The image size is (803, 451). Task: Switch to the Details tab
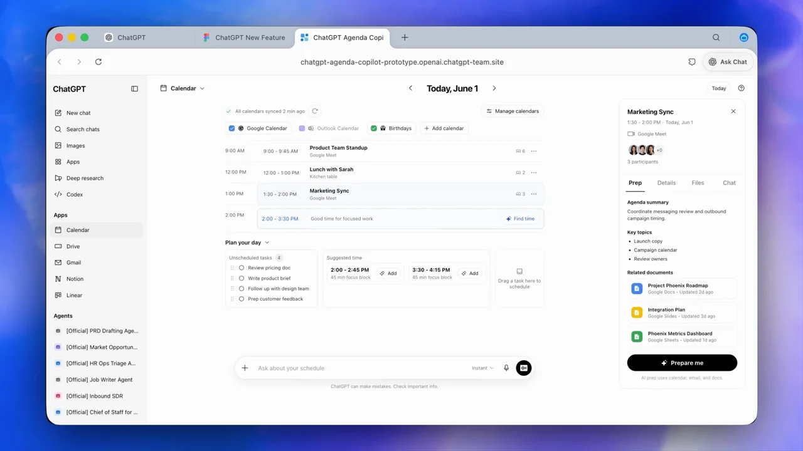pyautogui.click(x=666, y=183)
